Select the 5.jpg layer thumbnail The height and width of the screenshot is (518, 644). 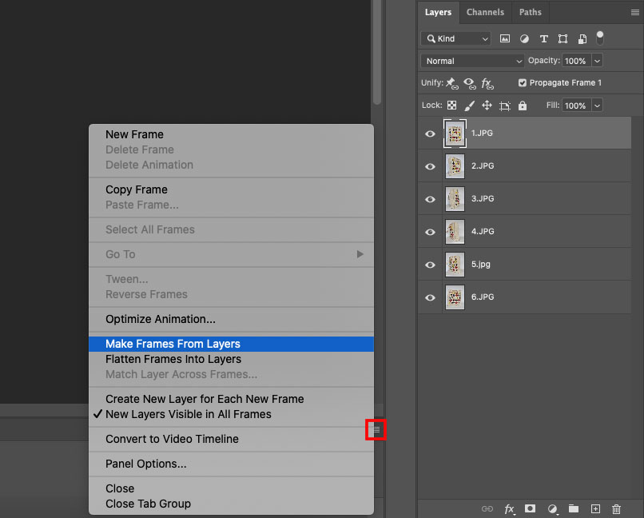pyautogui.click(x=455, y=264)
